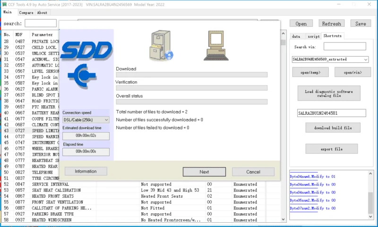Click the file cabinet server icon
This screenshot has height=227, width=378.
click(x=161, y=45)
